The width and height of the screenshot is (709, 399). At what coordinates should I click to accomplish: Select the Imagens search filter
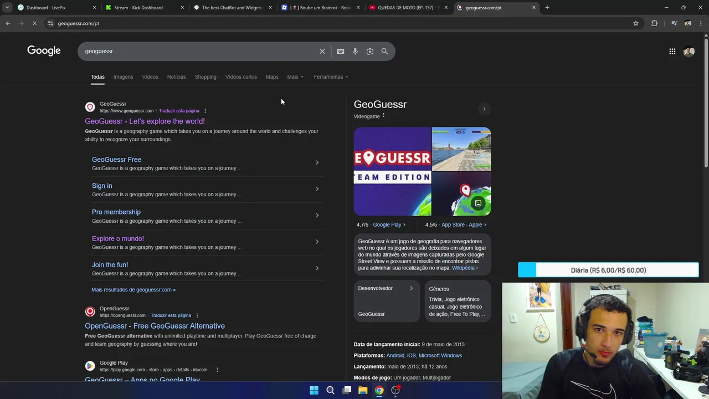(x=123, y=76)
